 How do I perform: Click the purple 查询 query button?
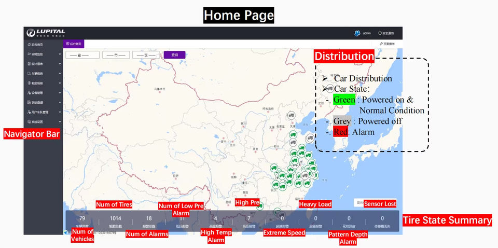point(174,55)
